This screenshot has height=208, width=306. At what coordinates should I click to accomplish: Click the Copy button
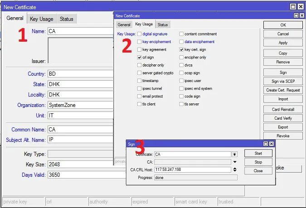(x=283, y=53)
